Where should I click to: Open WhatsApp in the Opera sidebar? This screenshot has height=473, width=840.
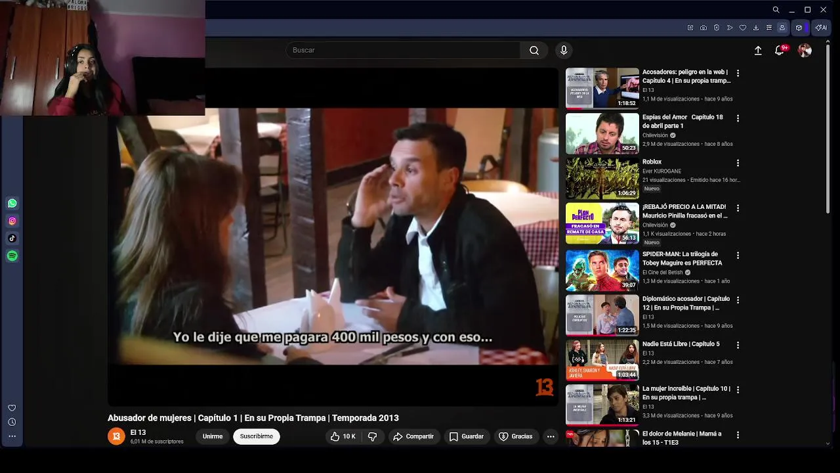tap(12, 204)
